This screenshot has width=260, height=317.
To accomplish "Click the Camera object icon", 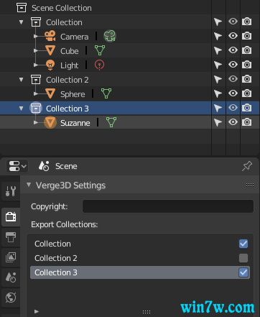I will coord(50,36).
